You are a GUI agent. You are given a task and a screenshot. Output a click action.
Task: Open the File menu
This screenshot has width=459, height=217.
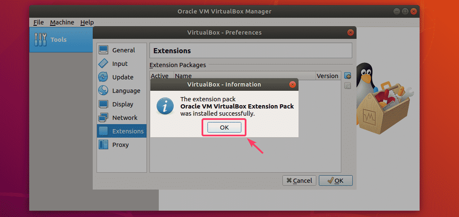coord(38,22)
